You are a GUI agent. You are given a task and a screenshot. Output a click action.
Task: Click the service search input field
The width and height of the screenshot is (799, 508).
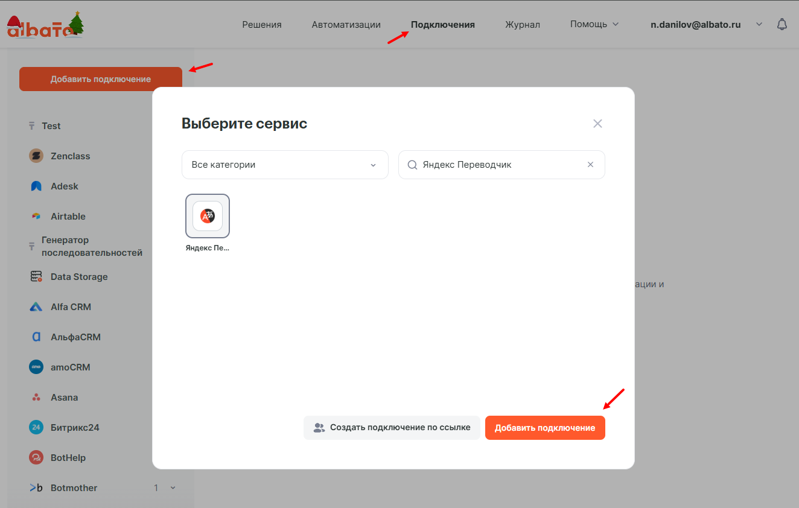point(501,165)
